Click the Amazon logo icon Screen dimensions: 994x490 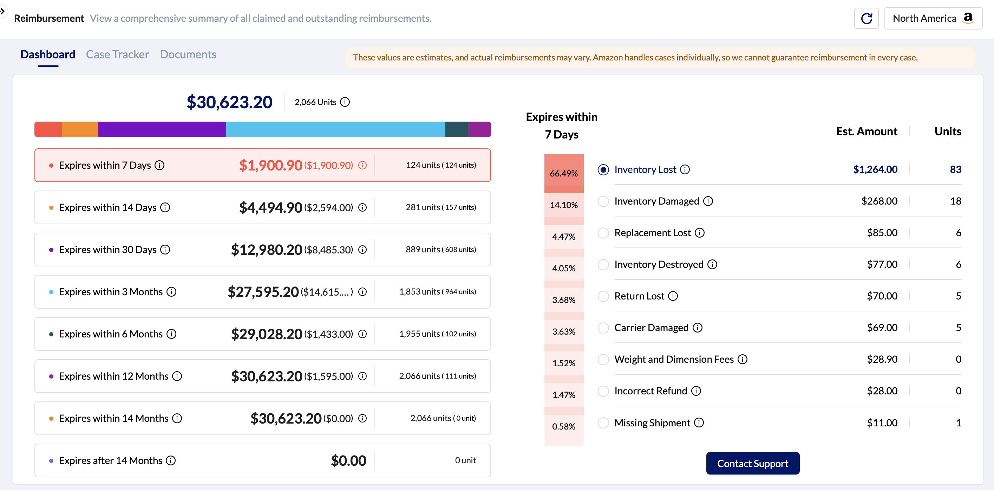(x=968, y=18)
